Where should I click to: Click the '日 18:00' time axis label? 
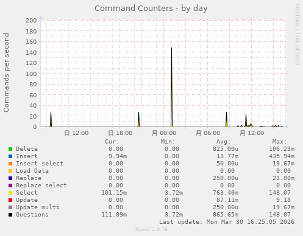point(120,133)
